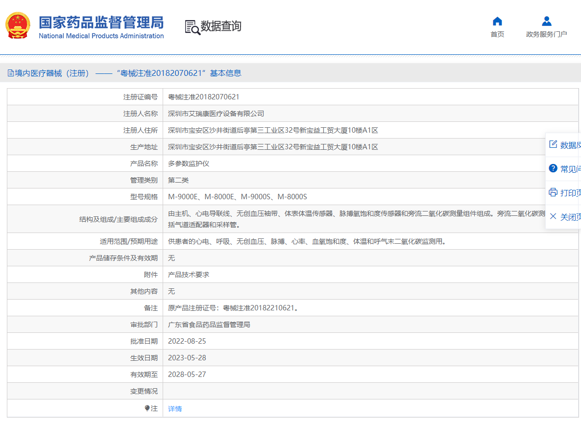The image size is (581, 421).
Task: Click the data feedback edit icon
Action: pyautogui.click(x=553, y=144)
